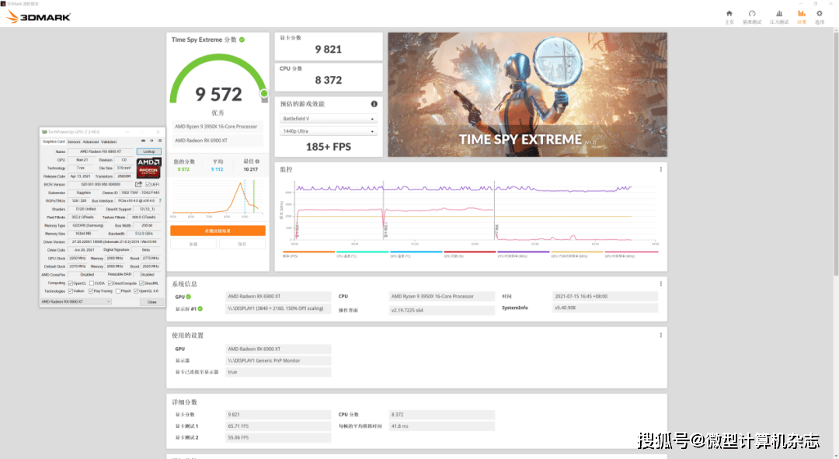The image size is (839, 459).
Task: Open the Stress Tests (压力测试) icon
Action: point(779,14)
